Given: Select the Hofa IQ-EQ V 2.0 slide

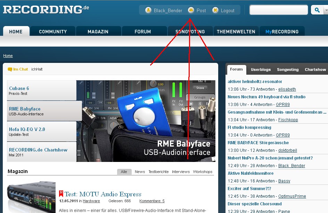Looking at the screenshot, I should [x=42, y=131].
